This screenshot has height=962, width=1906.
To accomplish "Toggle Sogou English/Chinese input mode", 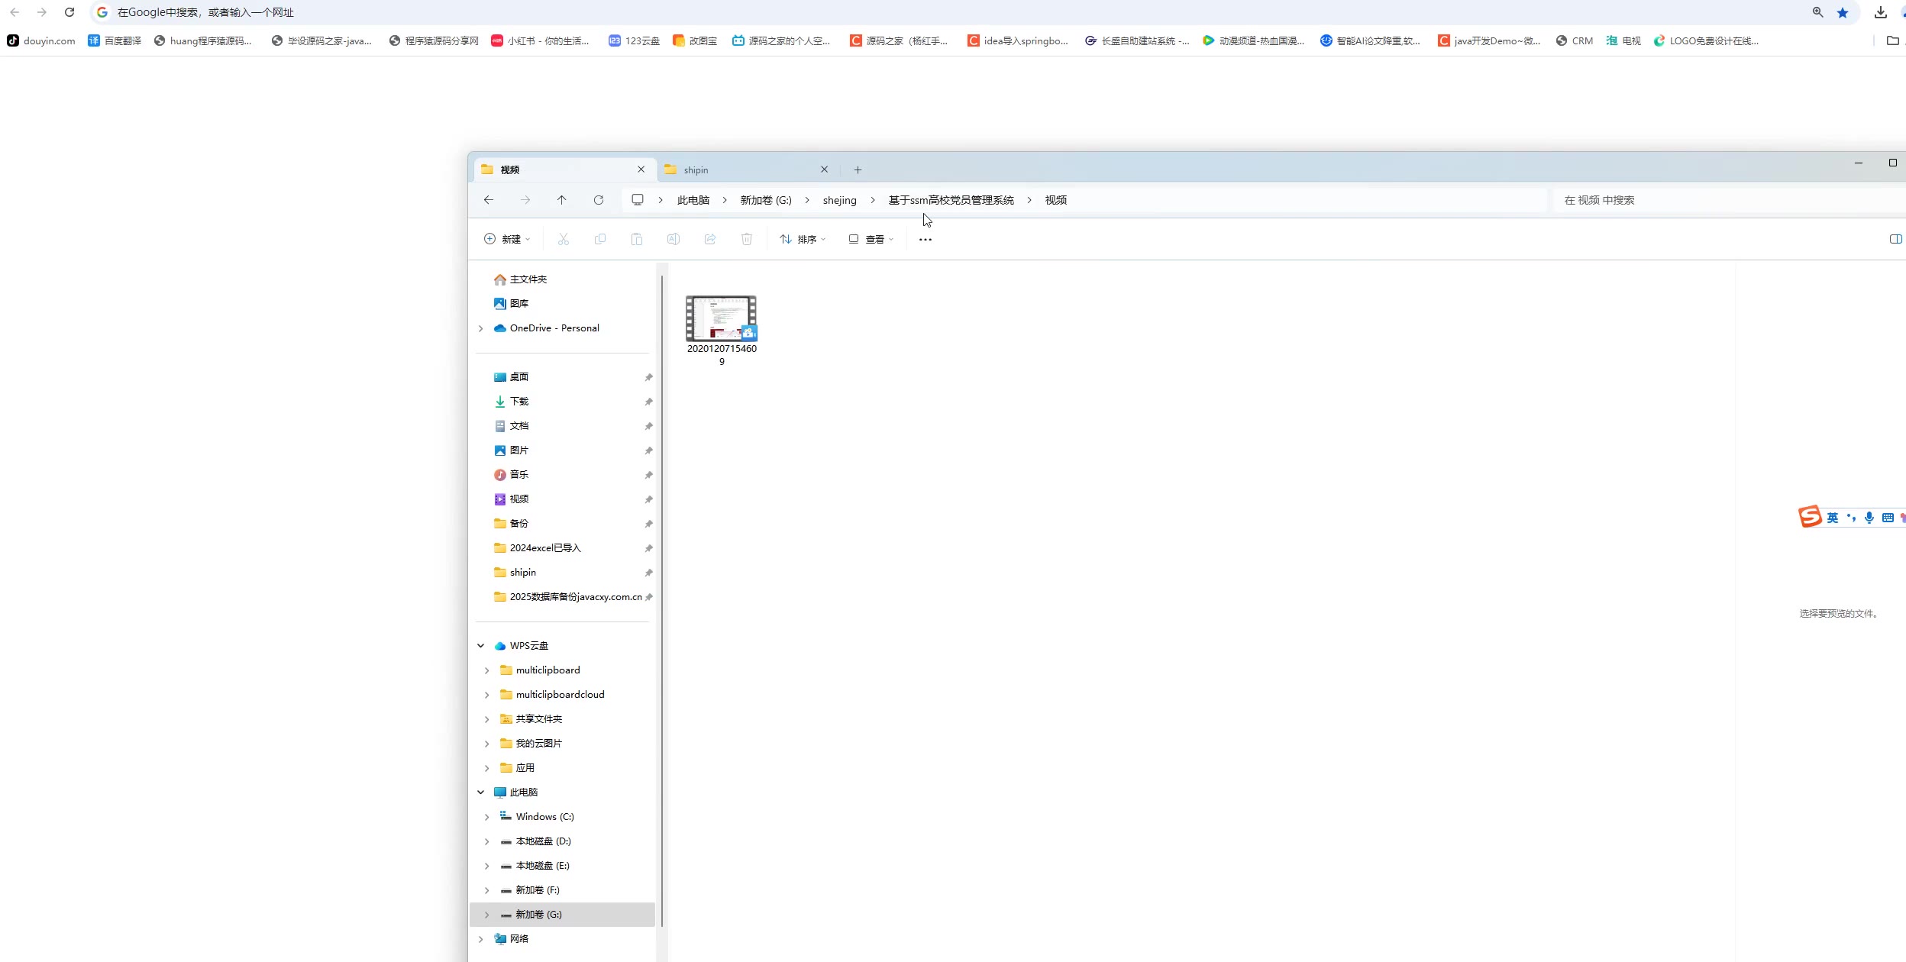I will (1833, 518).
